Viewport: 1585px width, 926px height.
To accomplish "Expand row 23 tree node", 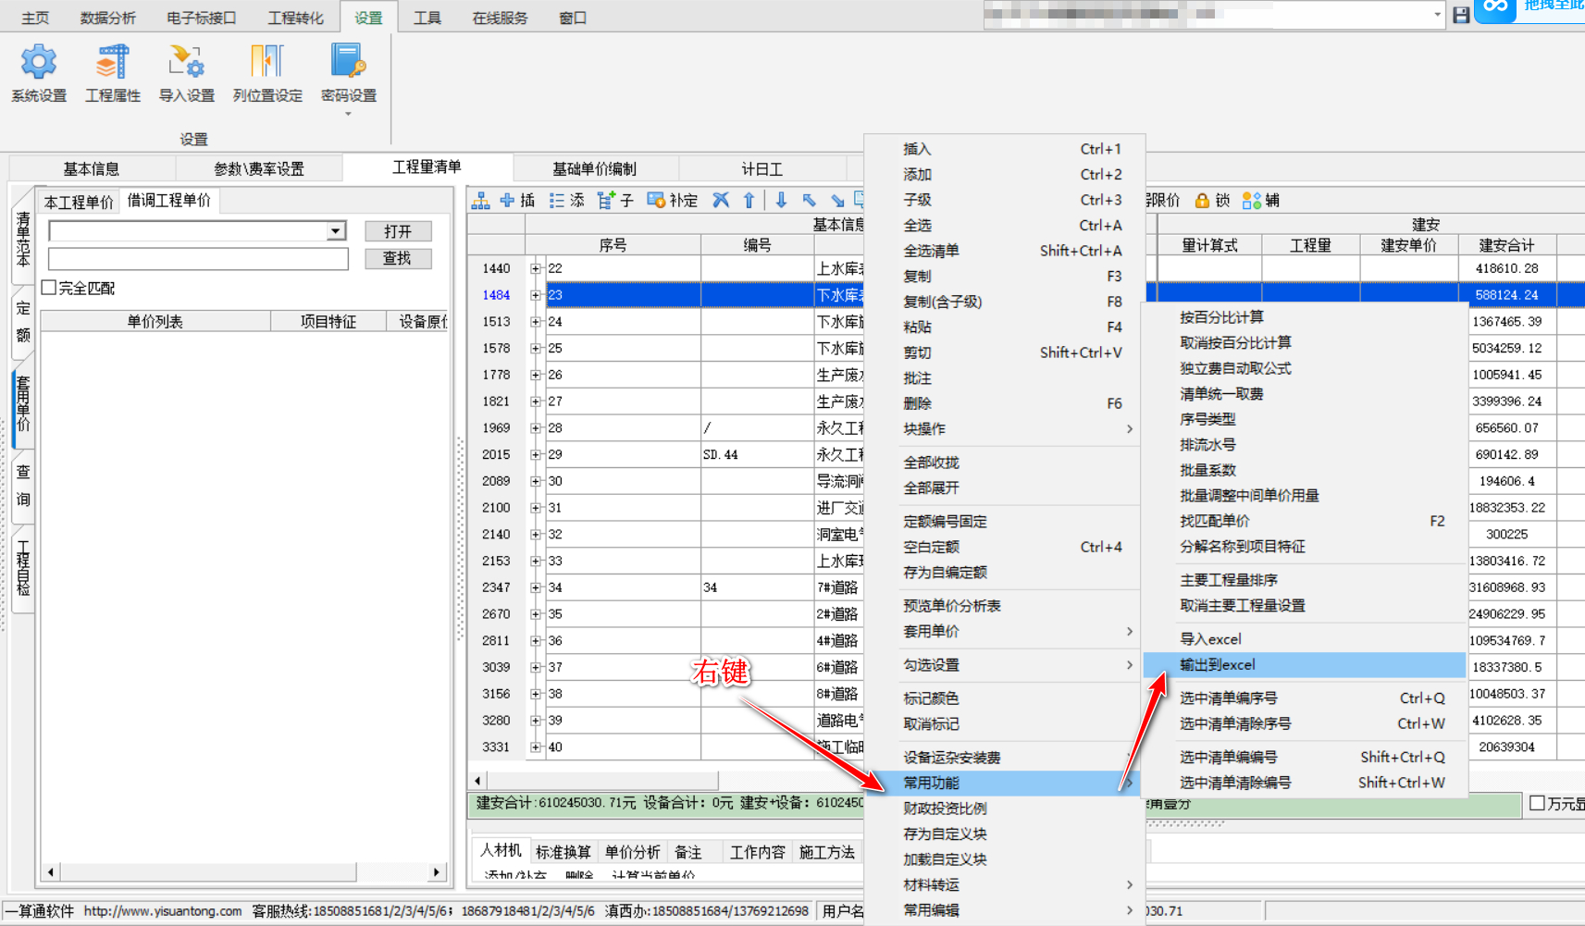I will [536, 295].
